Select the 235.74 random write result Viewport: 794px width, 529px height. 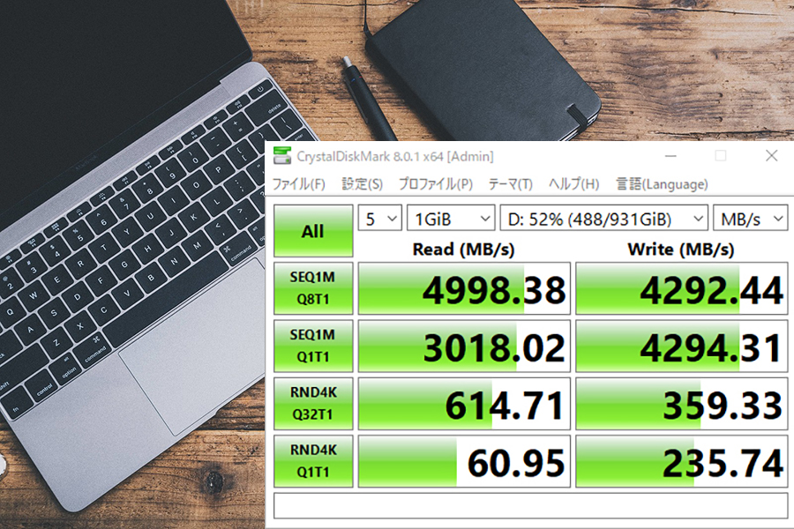coord(682,461)
